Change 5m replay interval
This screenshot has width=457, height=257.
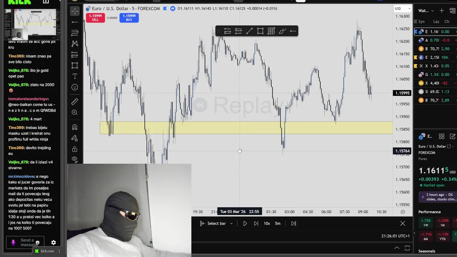click(278, 223)
